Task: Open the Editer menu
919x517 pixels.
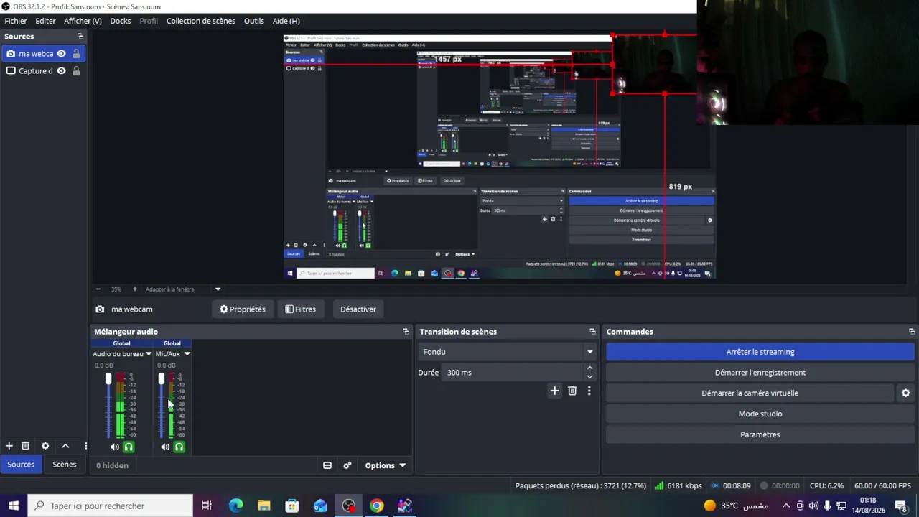Action: coord(45,21)
